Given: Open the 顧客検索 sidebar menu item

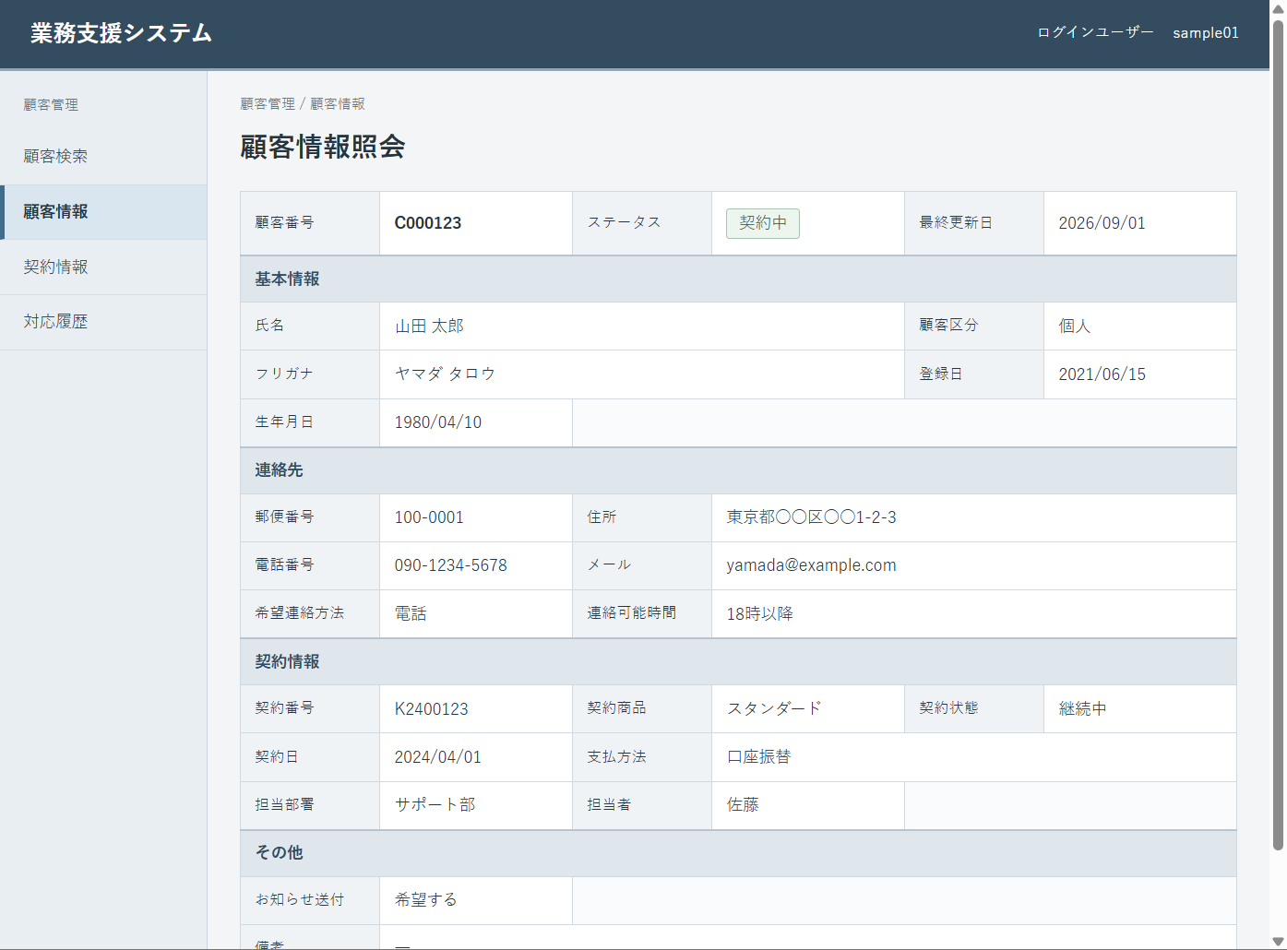Looking at the screenshot, I should tap(103, 157).
